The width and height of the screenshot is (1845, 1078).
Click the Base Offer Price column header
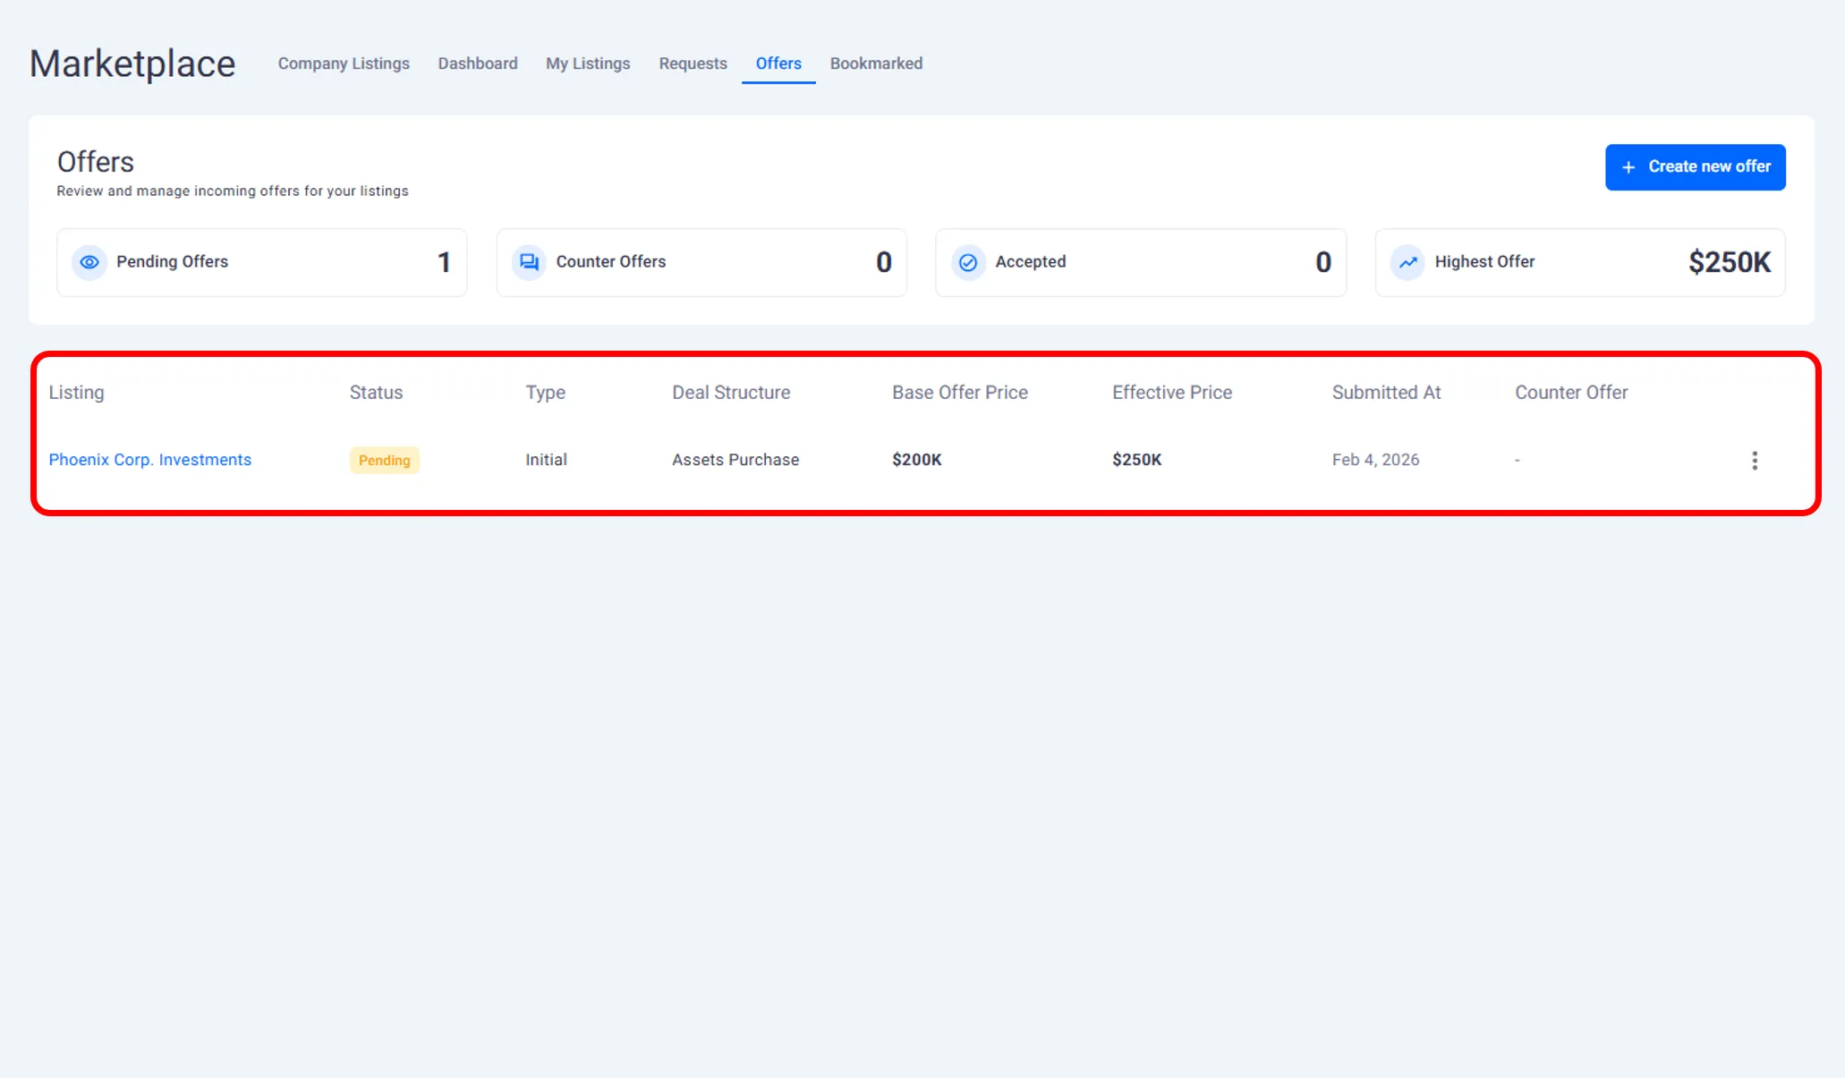959,393
